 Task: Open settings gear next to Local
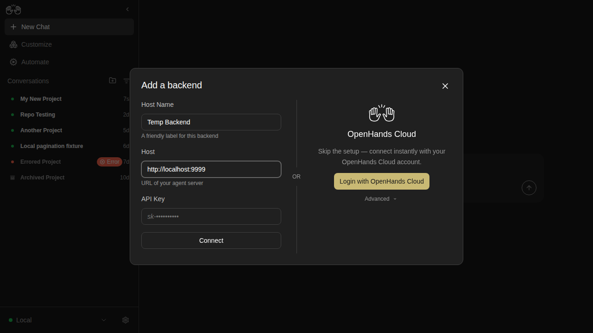126,320
